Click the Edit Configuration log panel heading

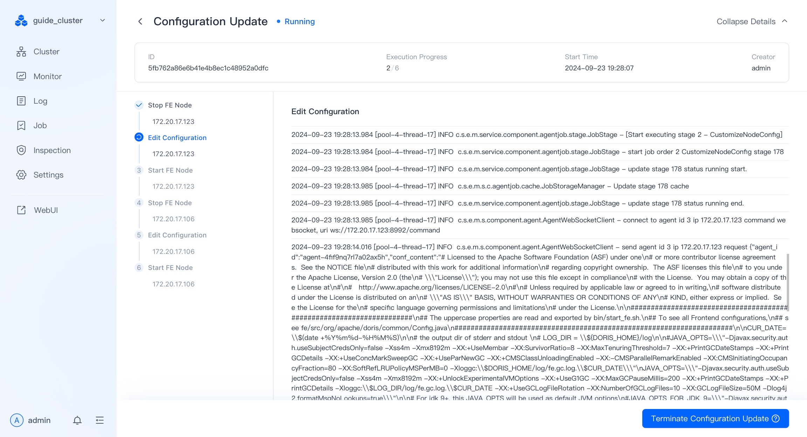coord(325,111)
